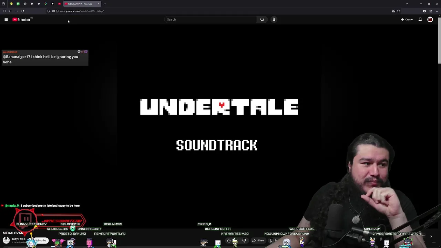This screenshot has width=441, height=248.
Task: Open the browser extensions puzzle icon
Action: [x=431, y=11]
